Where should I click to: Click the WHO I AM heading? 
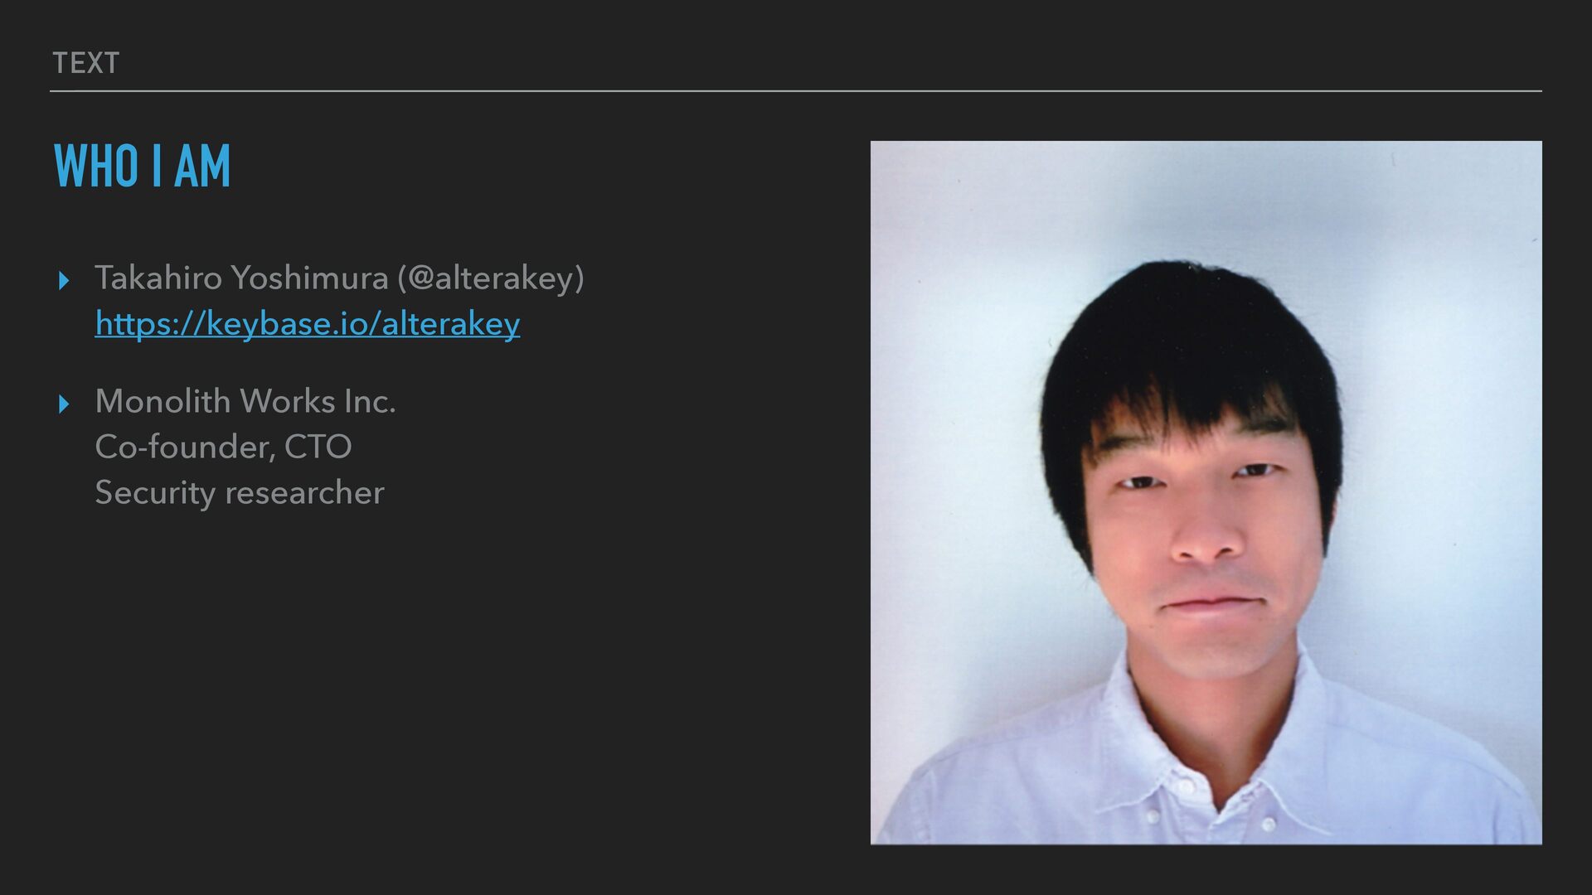pyautogui.click(x=142, y=166)
